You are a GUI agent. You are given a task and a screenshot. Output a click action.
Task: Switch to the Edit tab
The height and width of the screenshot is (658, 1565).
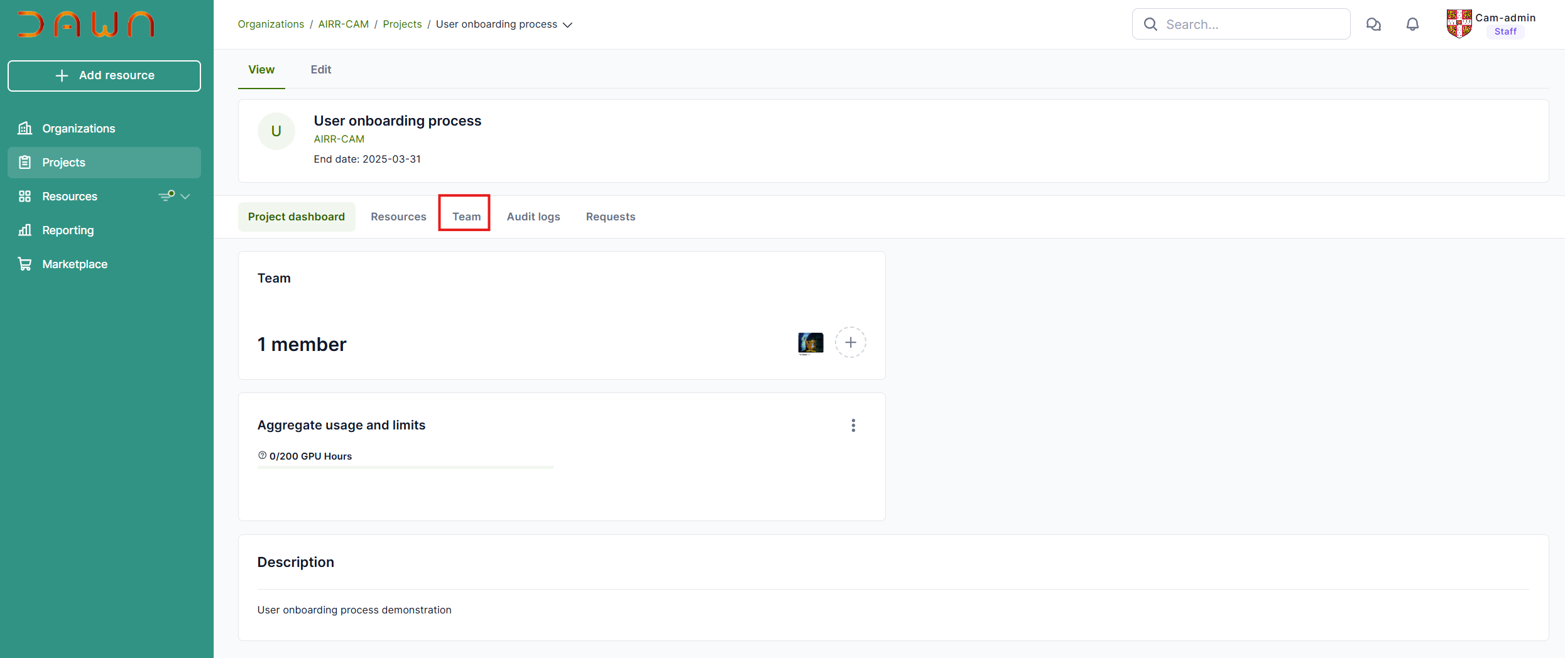320,70
